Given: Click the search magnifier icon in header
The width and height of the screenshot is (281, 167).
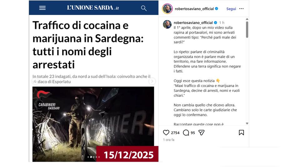Looking at the screenshot, I should coord(144,8).
